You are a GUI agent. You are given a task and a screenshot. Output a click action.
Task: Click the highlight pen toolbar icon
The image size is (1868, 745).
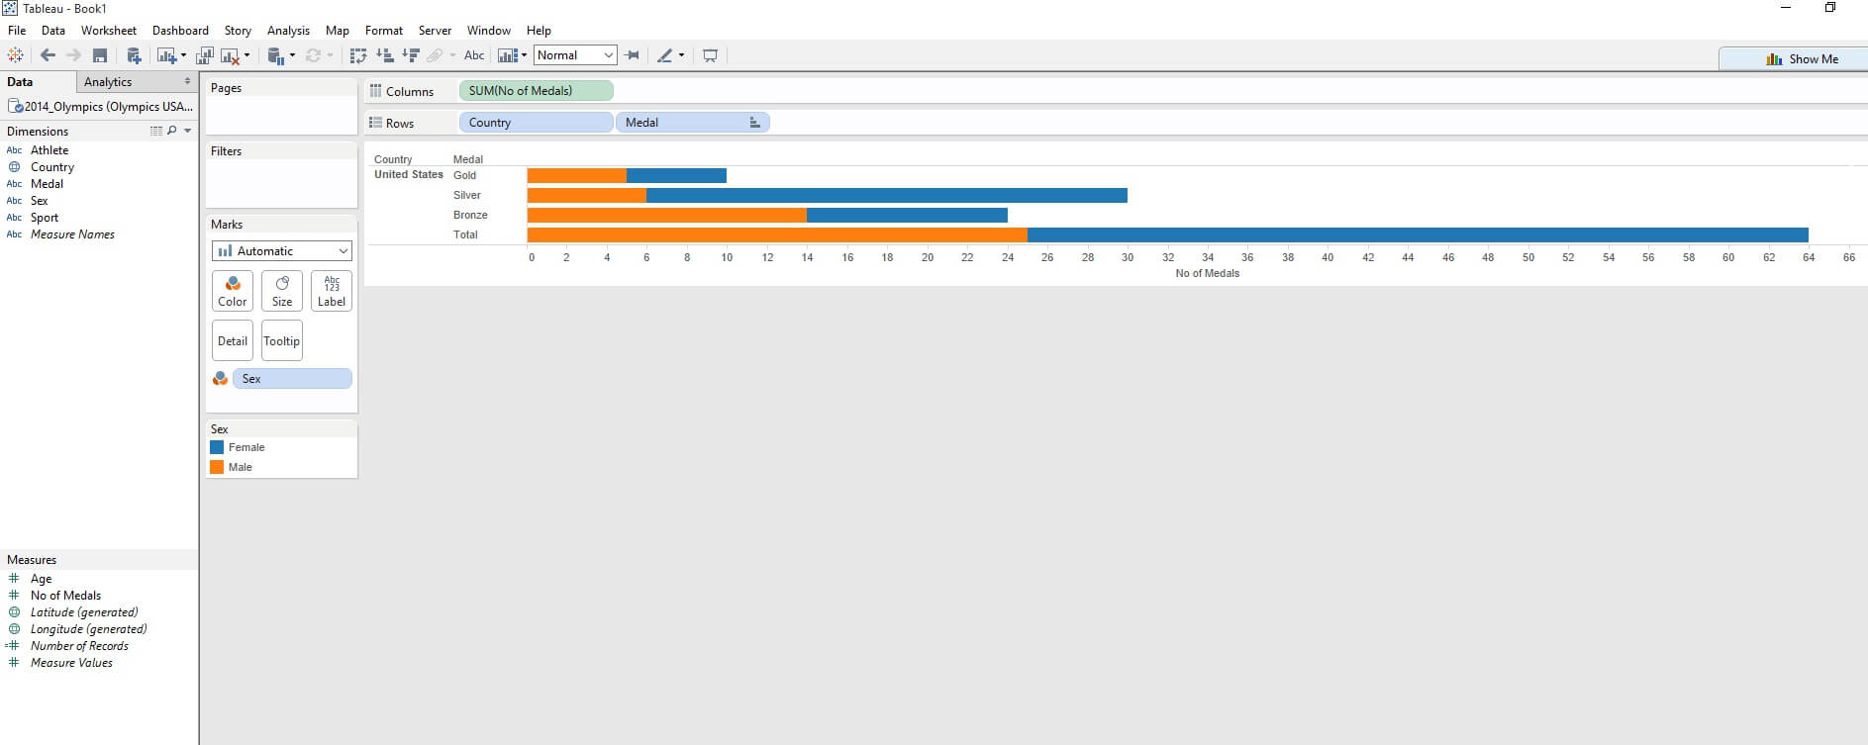(x=665, y=55)
